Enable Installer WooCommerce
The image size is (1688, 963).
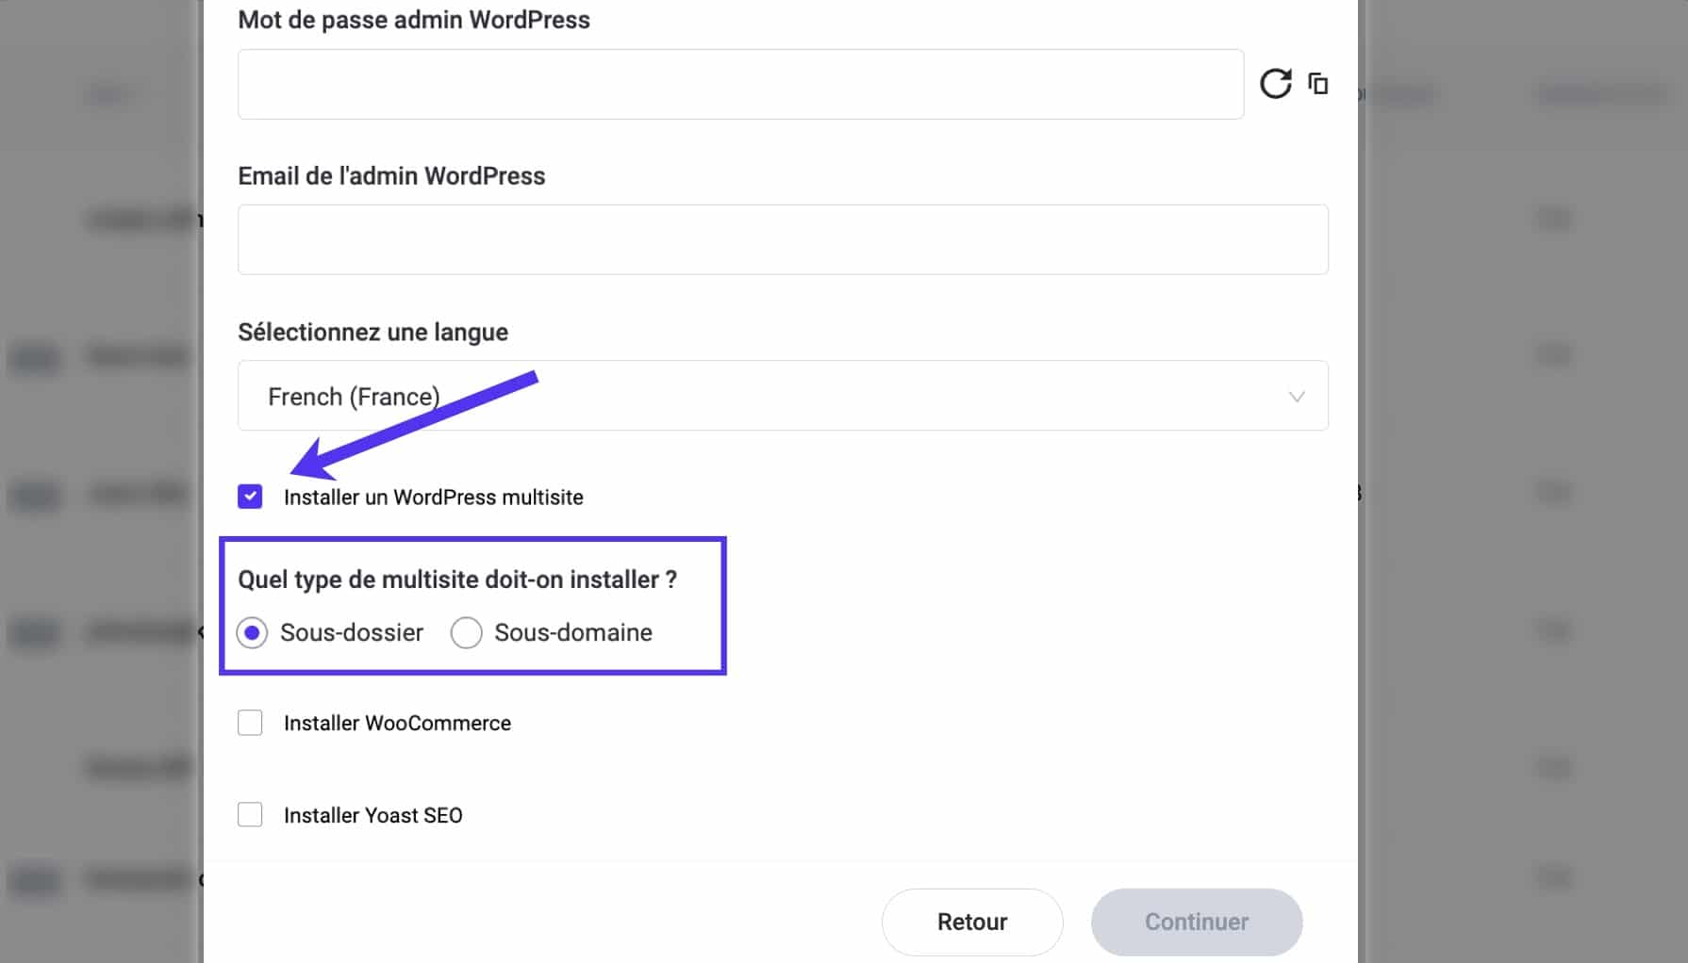click(250, 723)
